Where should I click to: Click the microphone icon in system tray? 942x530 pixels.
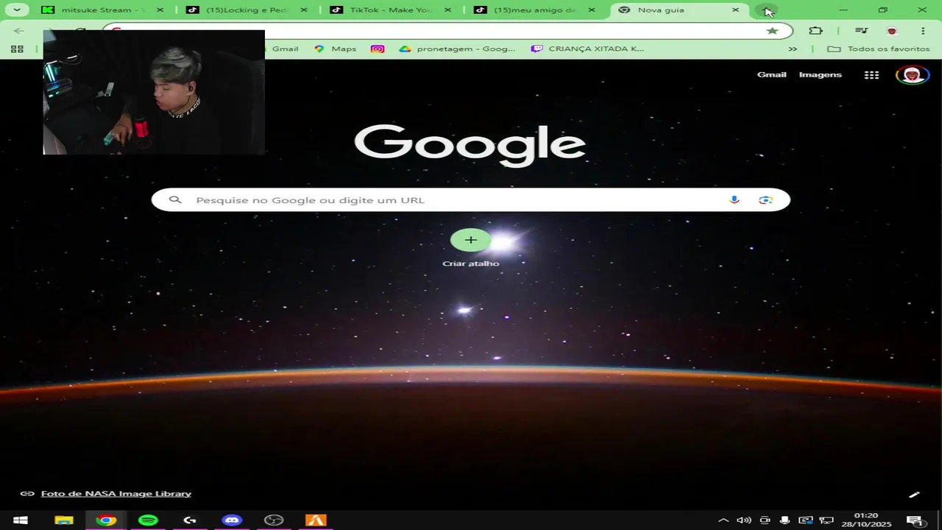pos(785,520)
